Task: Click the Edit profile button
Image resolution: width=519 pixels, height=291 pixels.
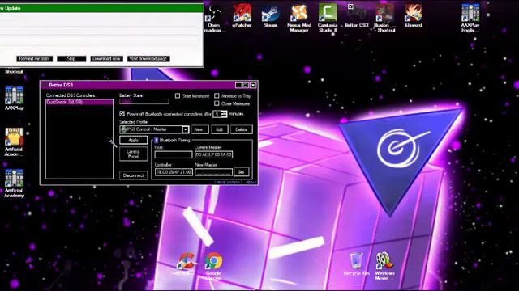Action: coord(220,129)
